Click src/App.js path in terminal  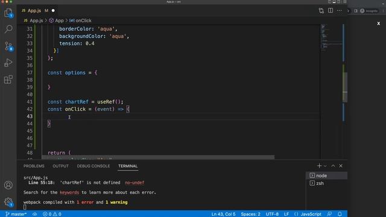click(x=36, y=178)
